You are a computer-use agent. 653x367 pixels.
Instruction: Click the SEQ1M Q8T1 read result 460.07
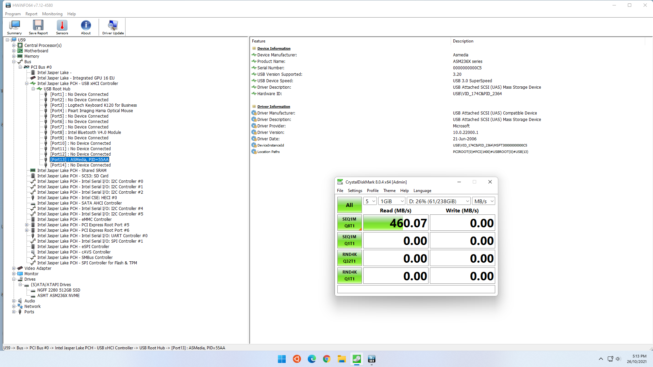(x=396, y=223)
